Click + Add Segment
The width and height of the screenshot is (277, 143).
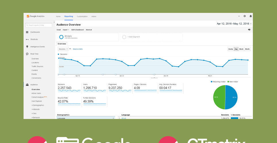[134, 37]
